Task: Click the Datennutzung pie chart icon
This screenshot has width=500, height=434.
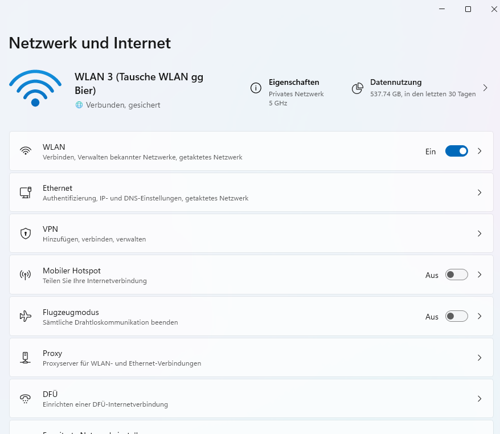Action: point(358,88)
